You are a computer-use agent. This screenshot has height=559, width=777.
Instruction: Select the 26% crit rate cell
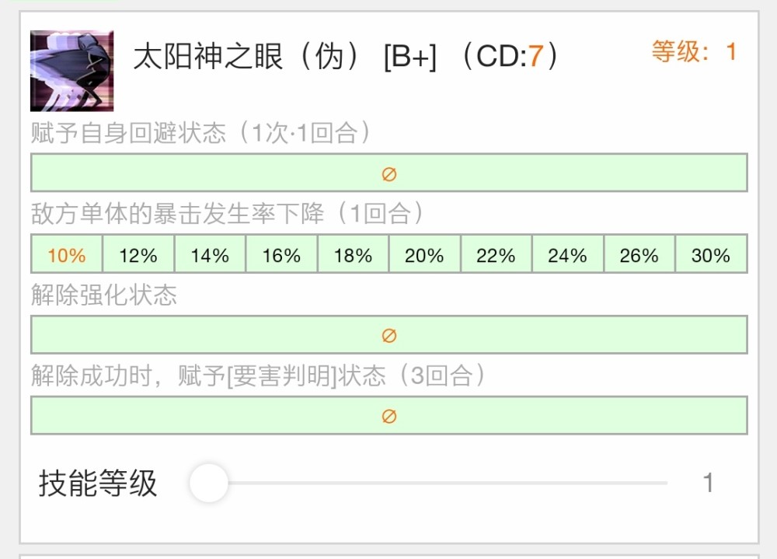point(639,256)
